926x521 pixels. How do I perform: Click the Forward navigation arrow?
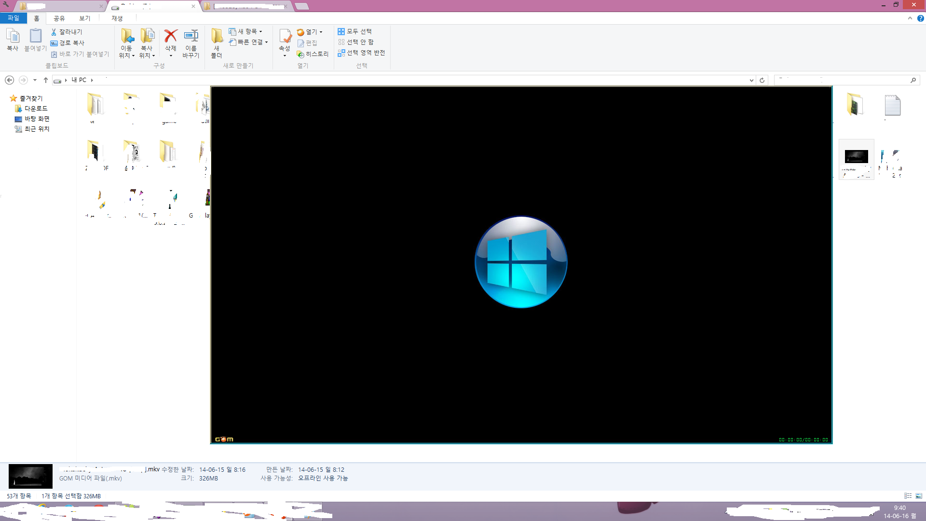pos(23,80)
